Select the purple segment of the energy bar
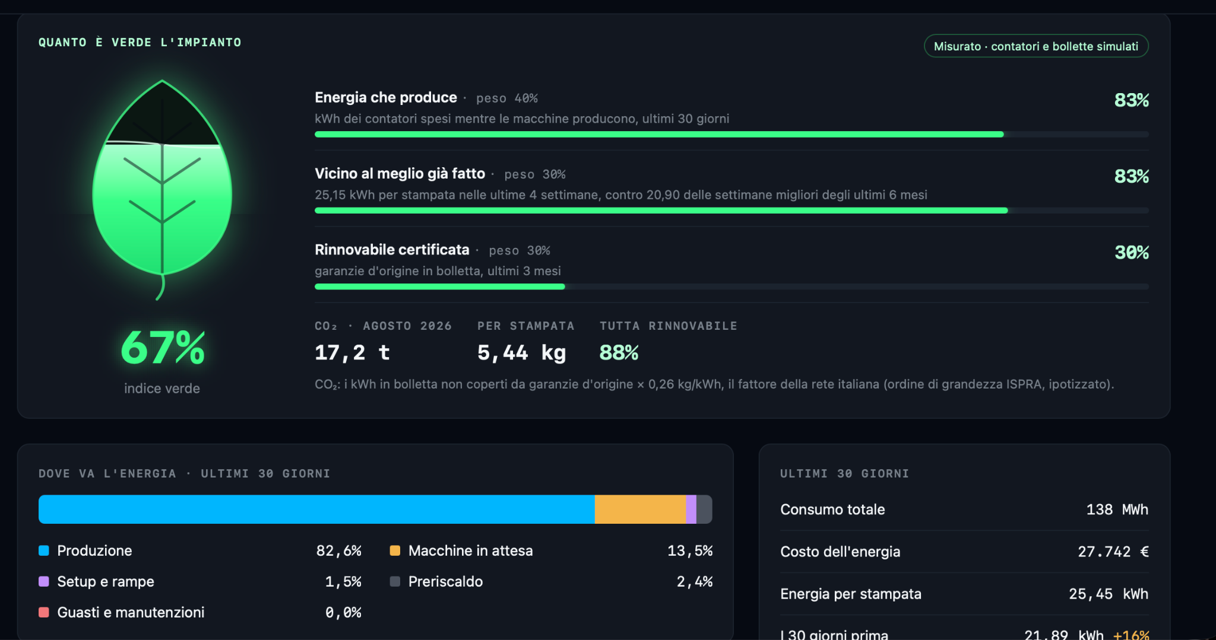This screenshot has width=1216, height=640. click(691, 510)
